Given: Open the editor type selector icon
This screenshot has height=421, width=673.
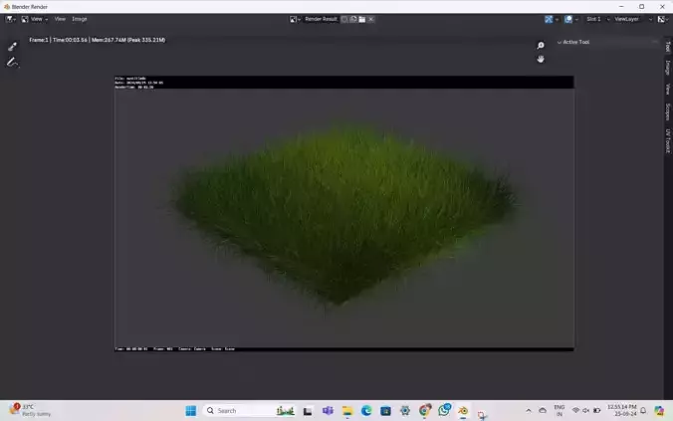Looking at the screenshot, I should click(x=10, y=19).
